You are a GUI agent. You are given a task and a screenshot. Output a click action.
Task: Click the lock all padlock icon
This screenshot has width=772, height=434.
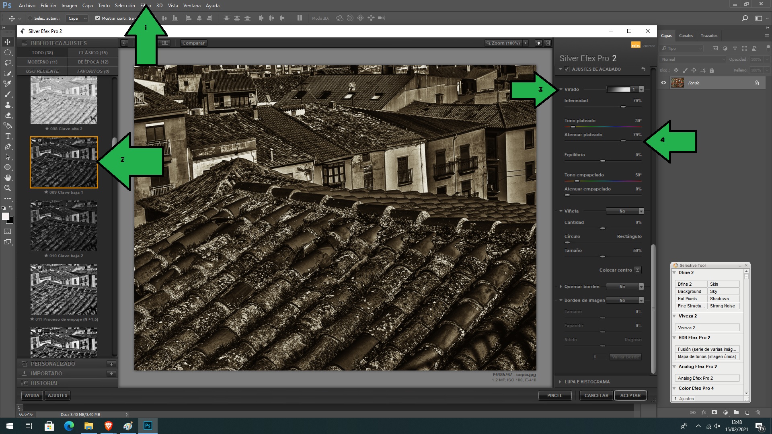(712, 70)
